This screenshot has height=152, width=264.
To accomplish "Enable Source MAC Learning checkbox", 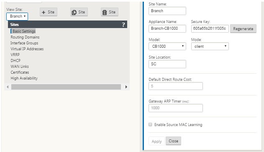I will [150, 124].
